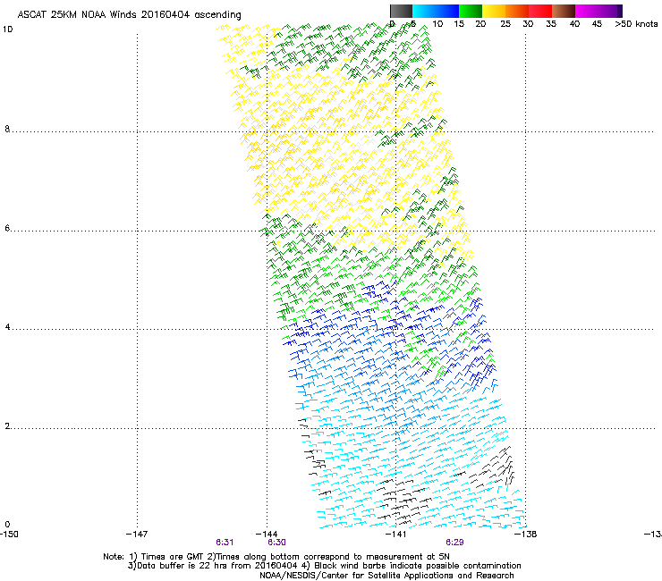Click legend value 35

(x=551, y=24)
